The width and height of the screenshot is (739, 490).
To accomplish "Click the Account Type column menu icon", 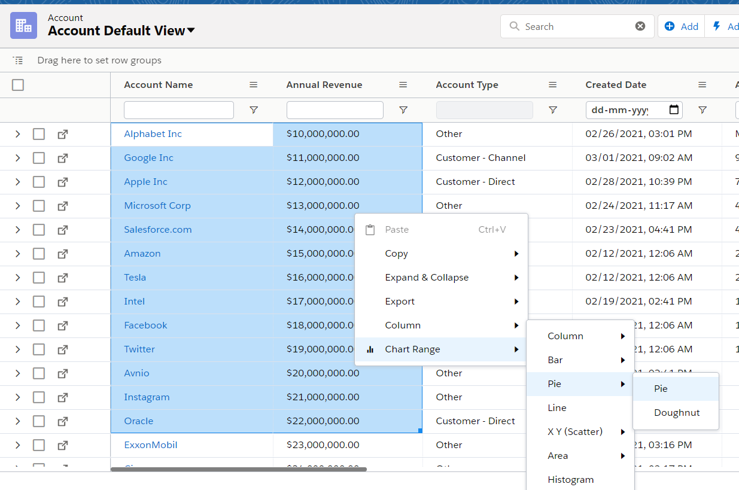I will tap(553, 85).
